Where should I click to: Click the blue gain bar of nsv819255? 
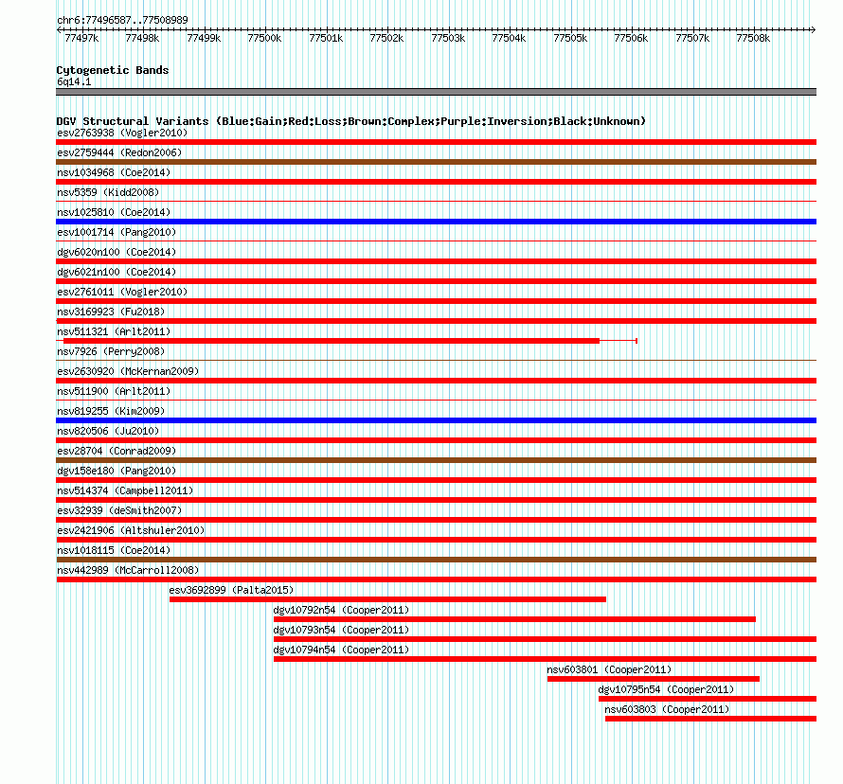[436, 420]
